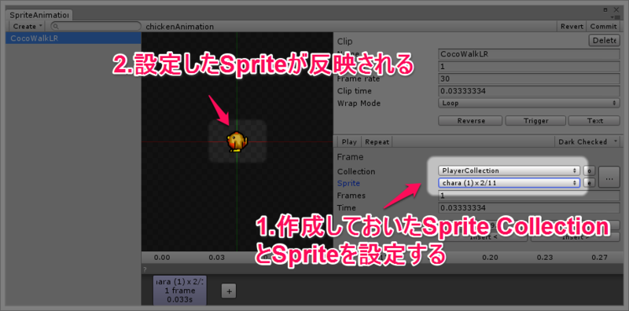Screen dimensions: 629x311
Task: Click timeline marker at 0.27
Action: coord(599,258)
